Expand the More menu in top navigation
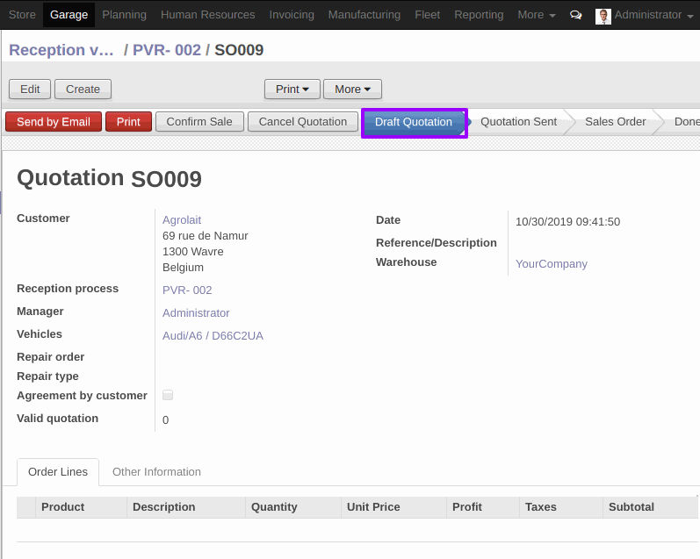The width and height of the screenshot is (700, 559). tap(536, 15)
